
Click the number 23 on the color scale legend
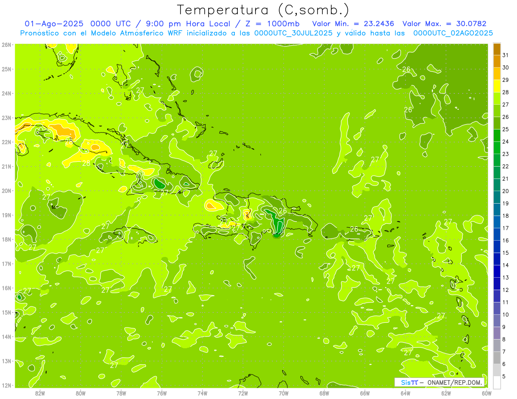click(506, 154)
